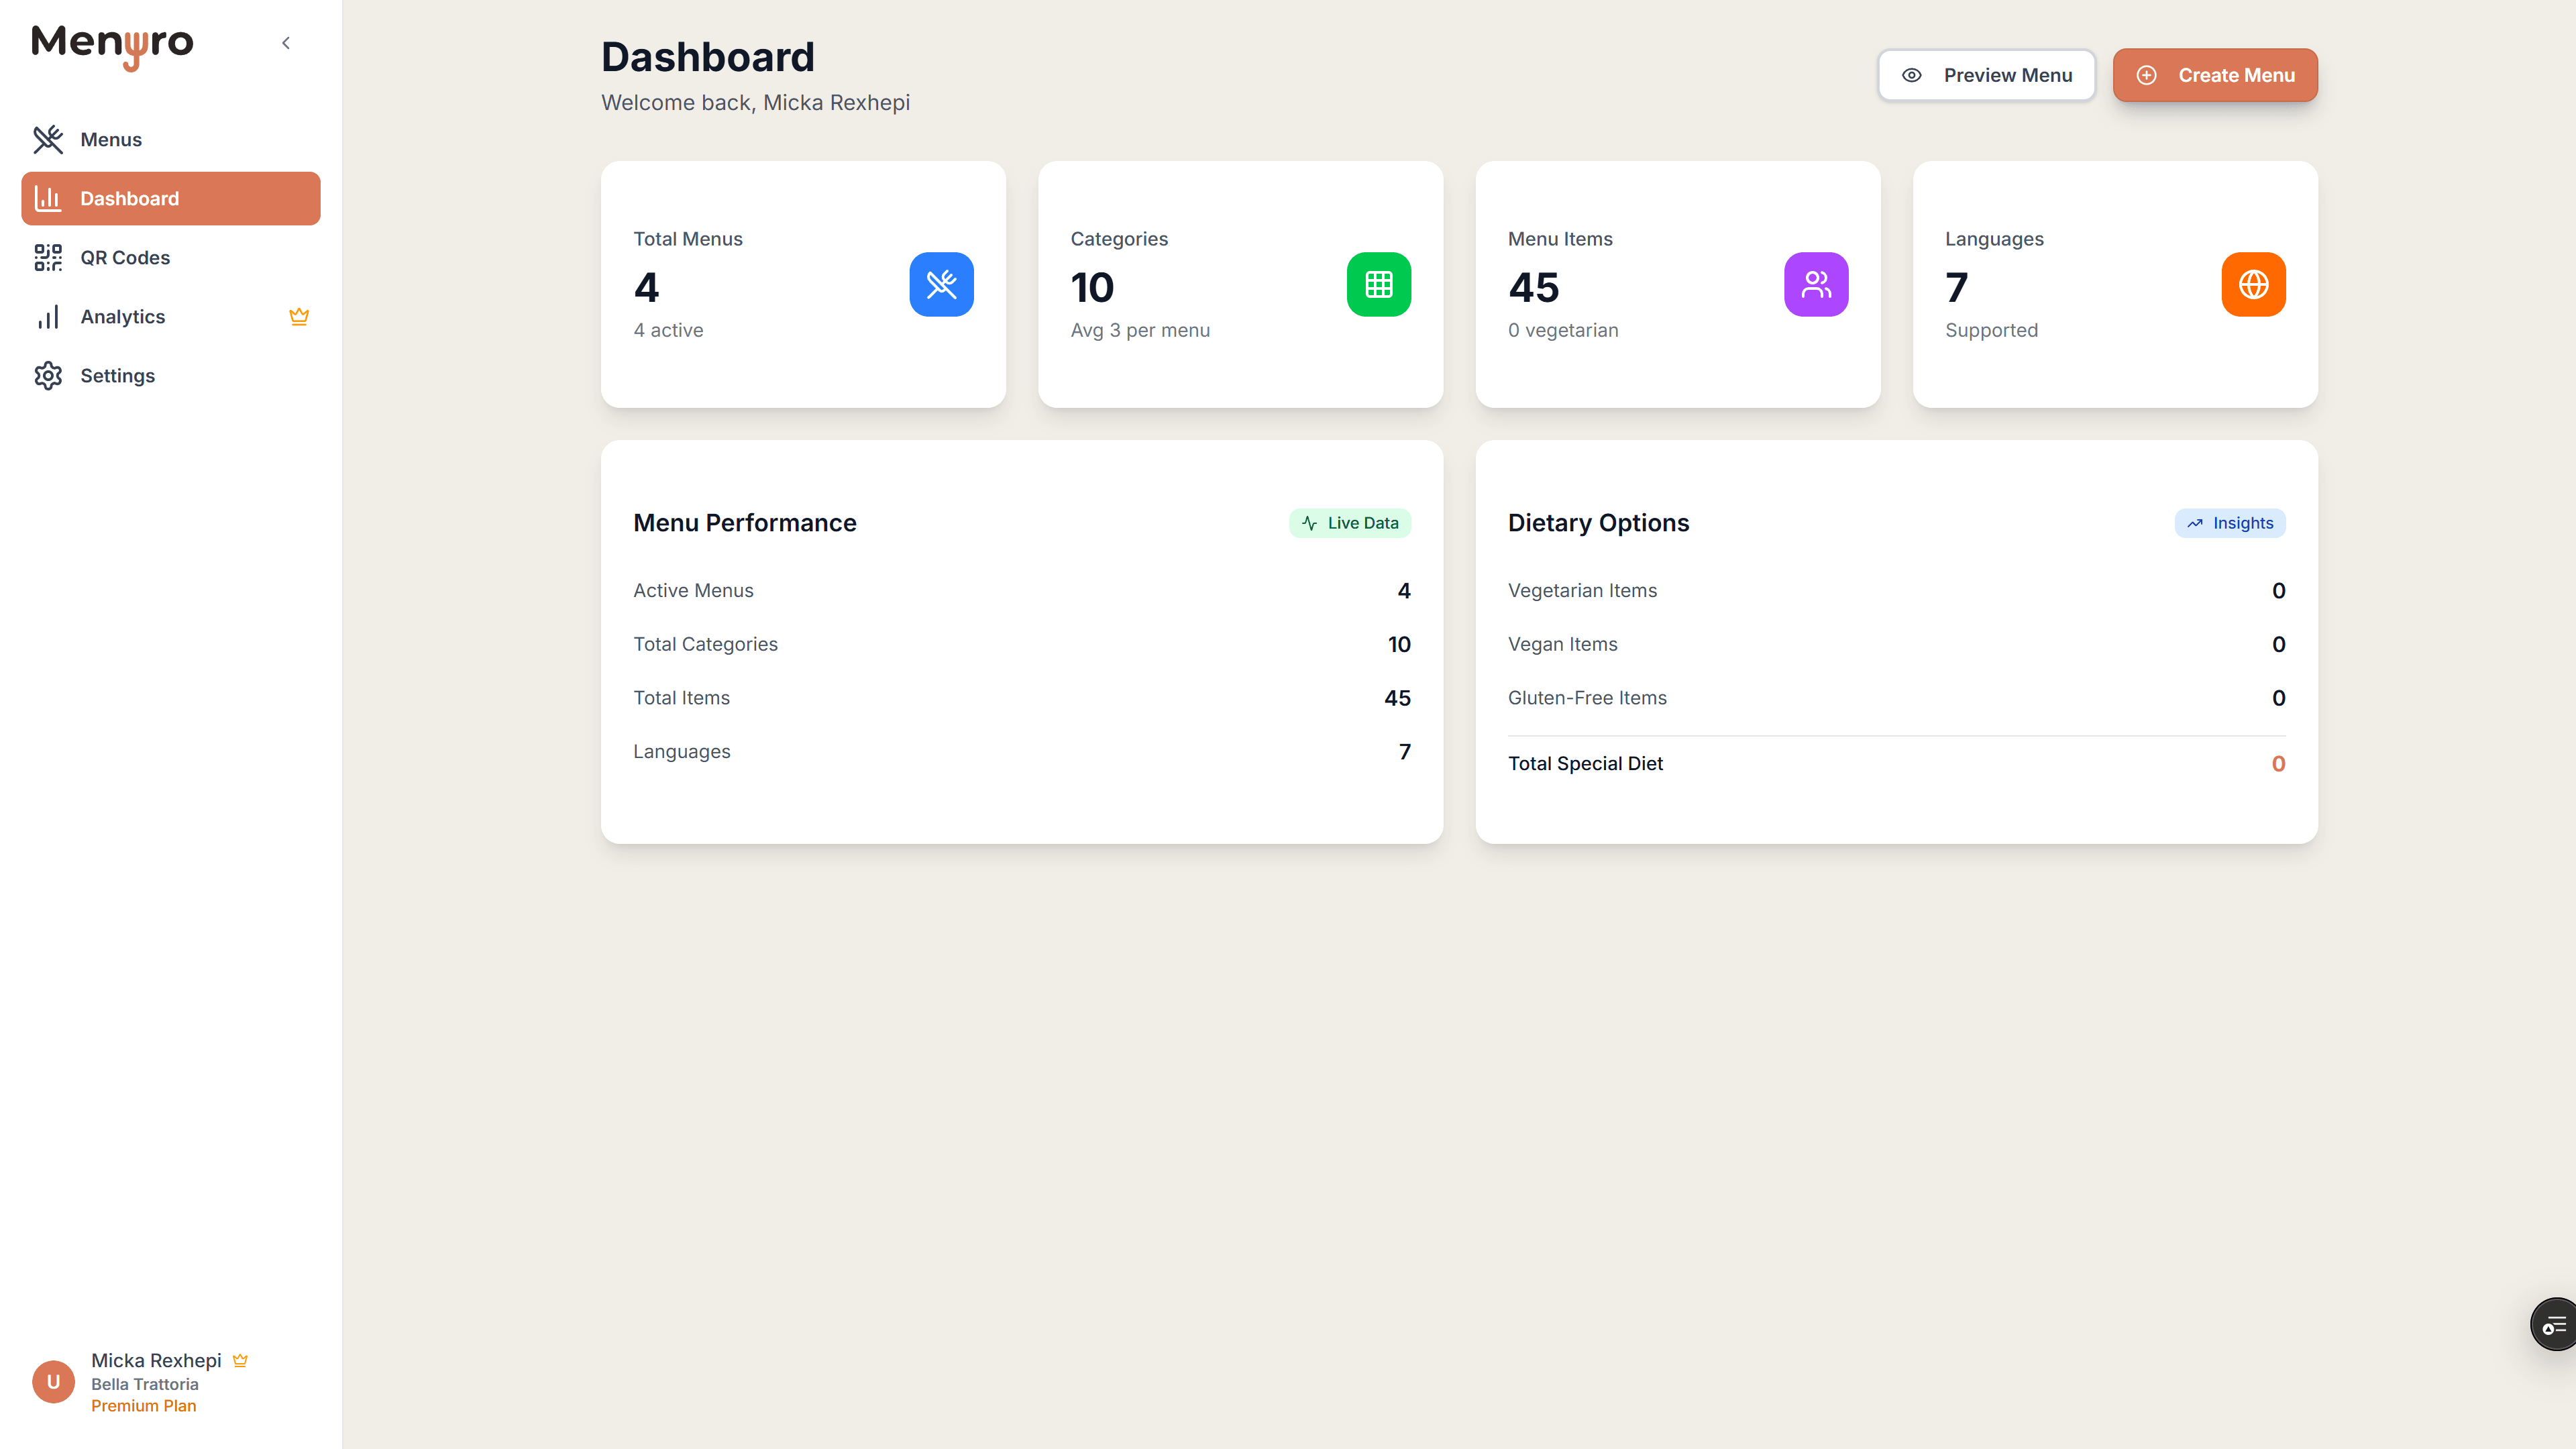Go to QR Codes page
This screenshot has height=1449, width=2576.
pyautogui.click(x=124, y=258)
